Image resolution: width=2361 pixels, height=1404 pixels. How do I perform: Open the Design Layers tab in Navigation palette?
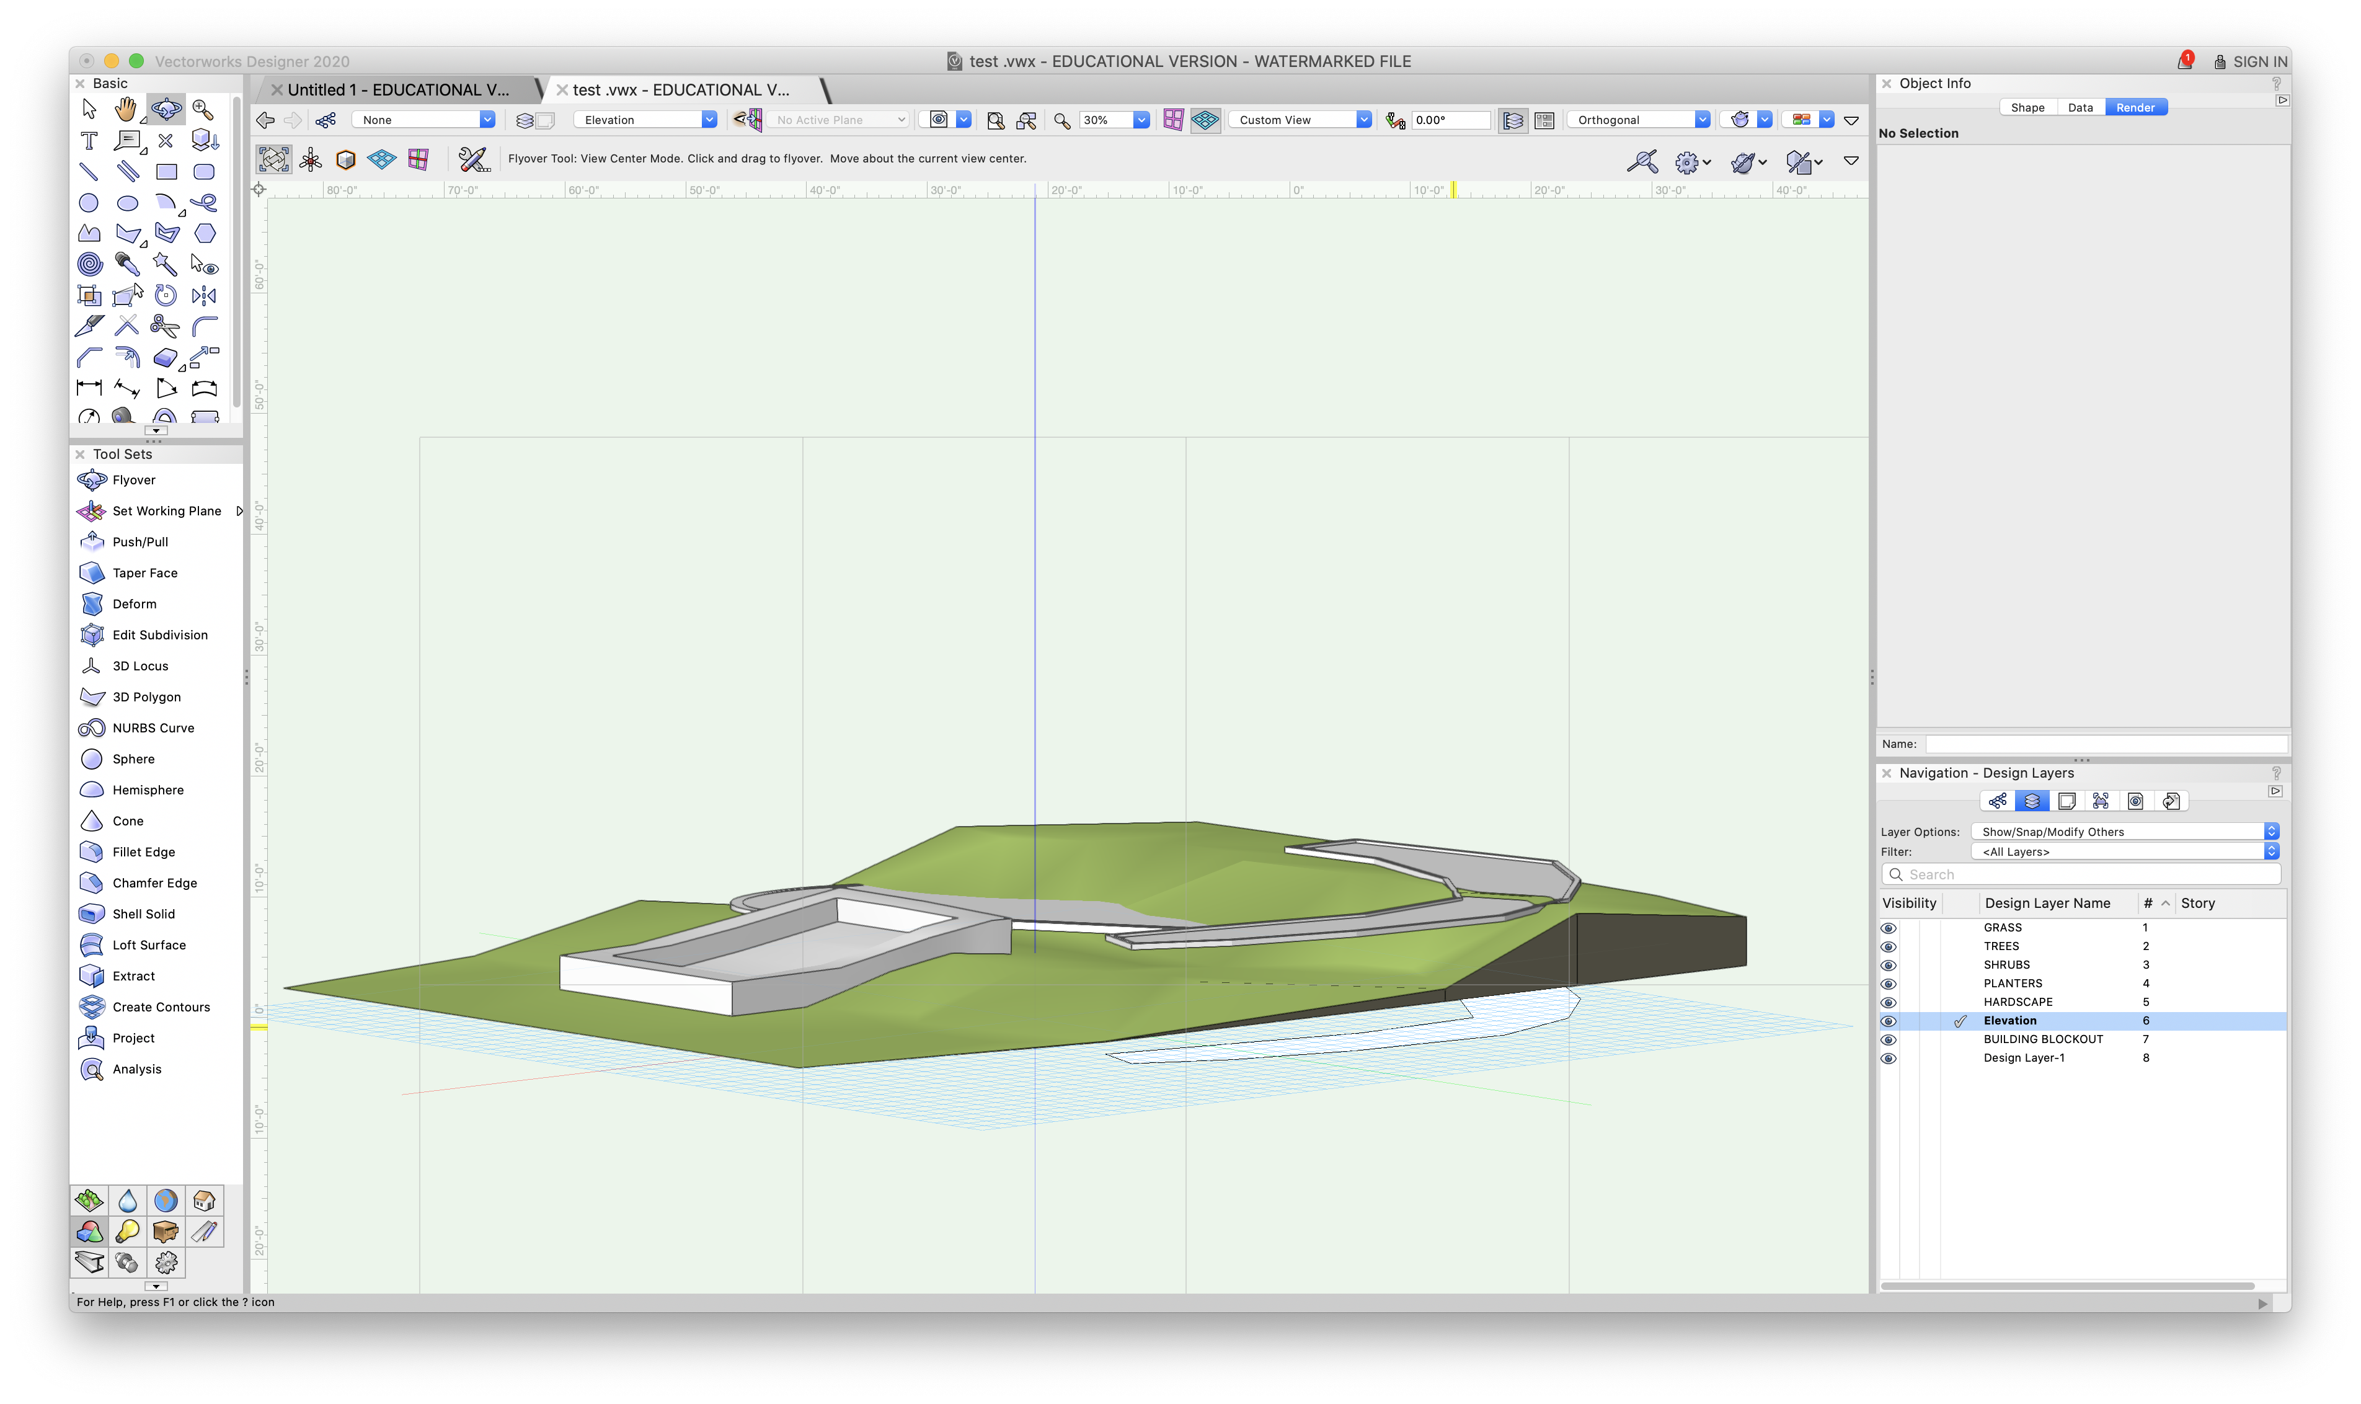pos(2032,801)
